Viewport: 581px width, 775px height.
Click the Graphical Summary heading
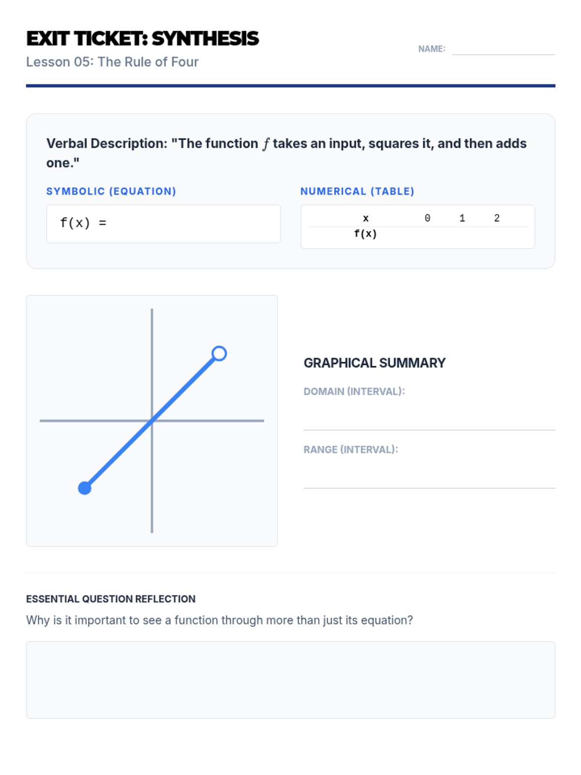tap(374, 363)
